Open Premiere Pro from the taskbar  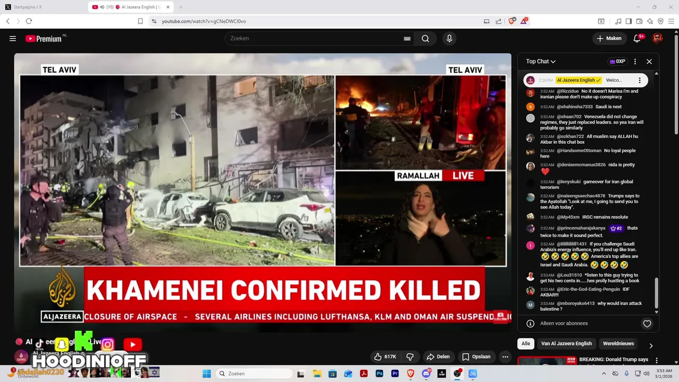pos(395,374)
